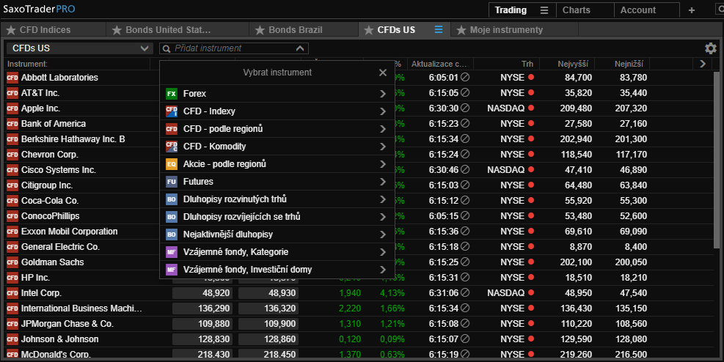Sort by the Nejnižší column header
Image resolution: width=724 pixels, height=362 pixels.
click(629, 64)
